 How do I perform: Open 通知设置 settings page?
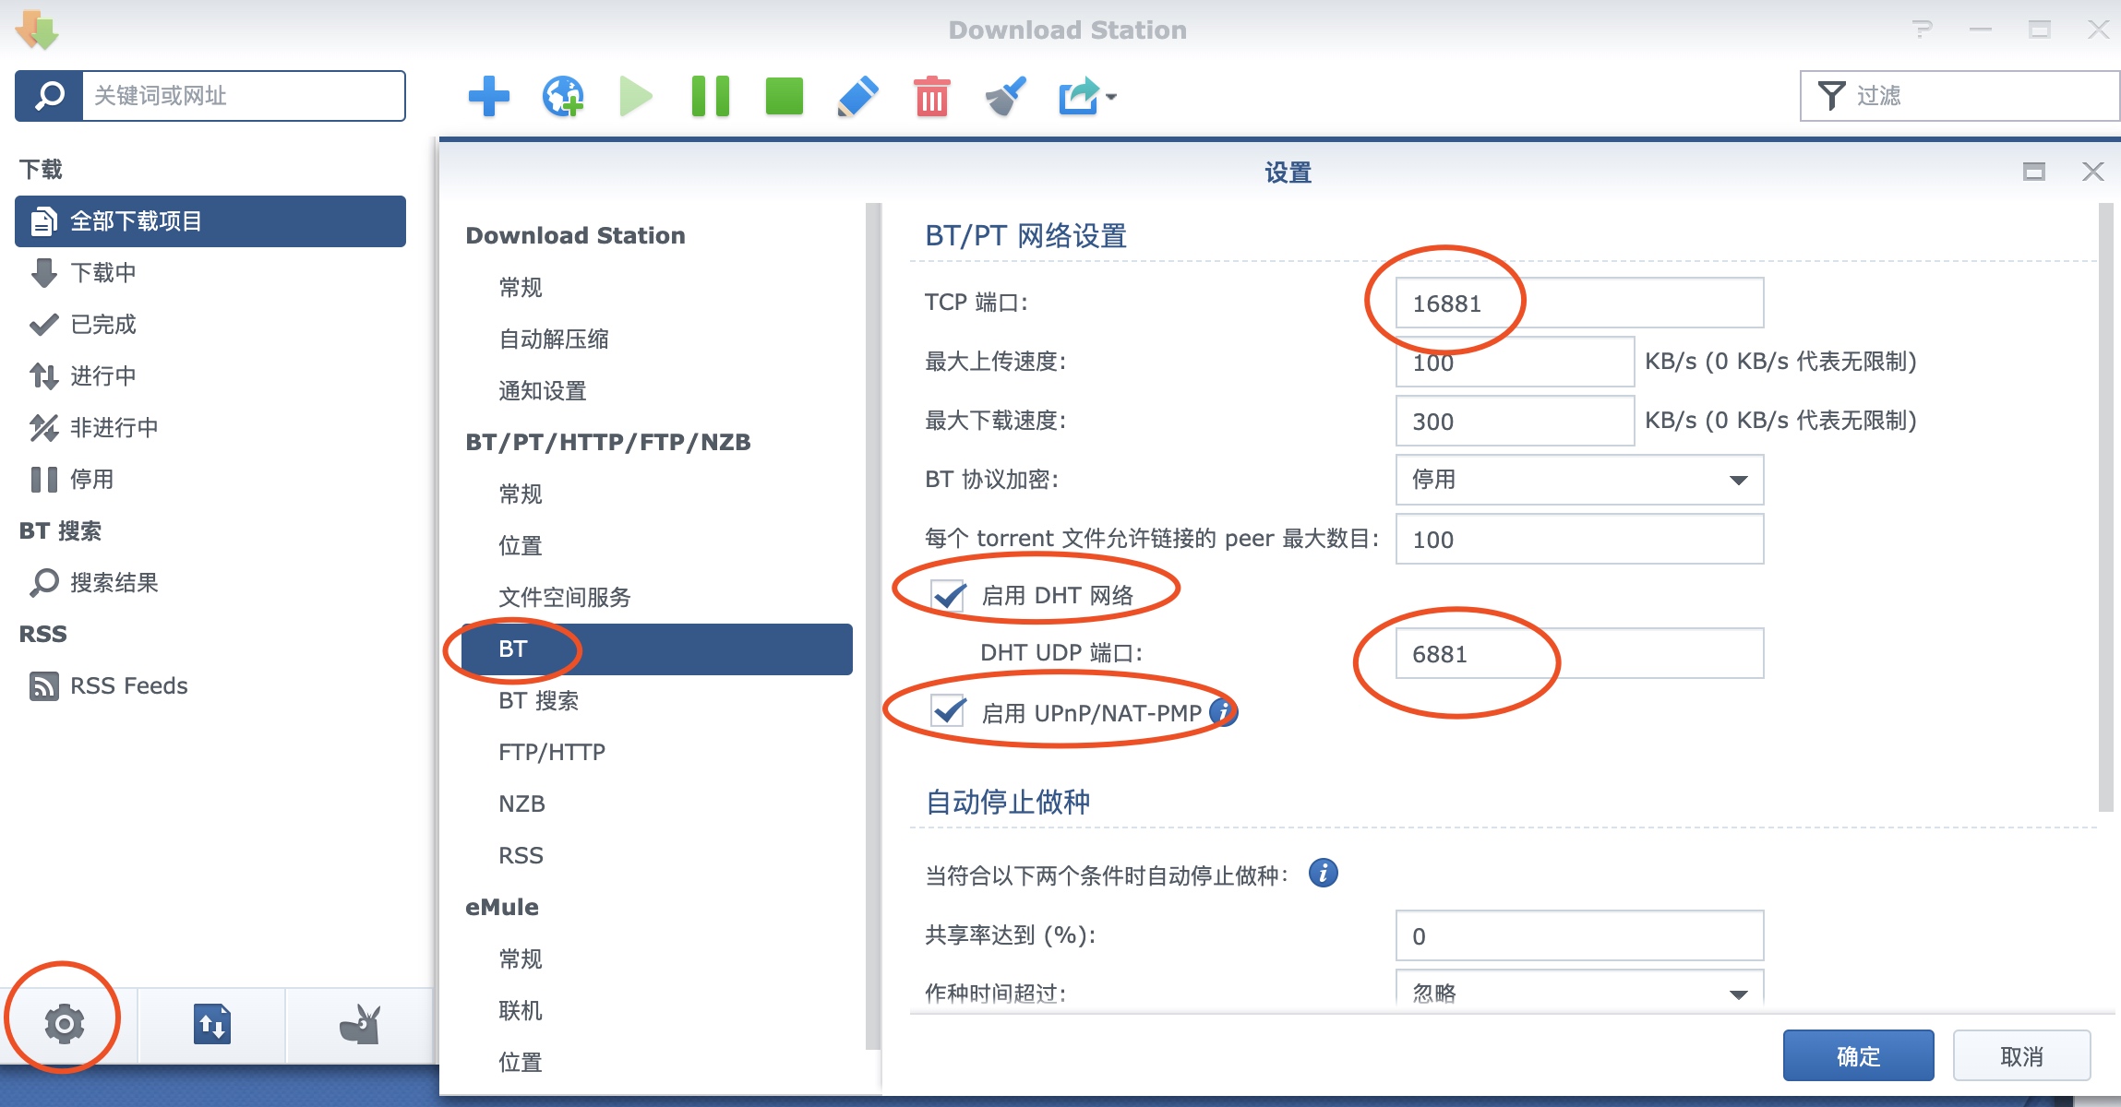[657, 391]
